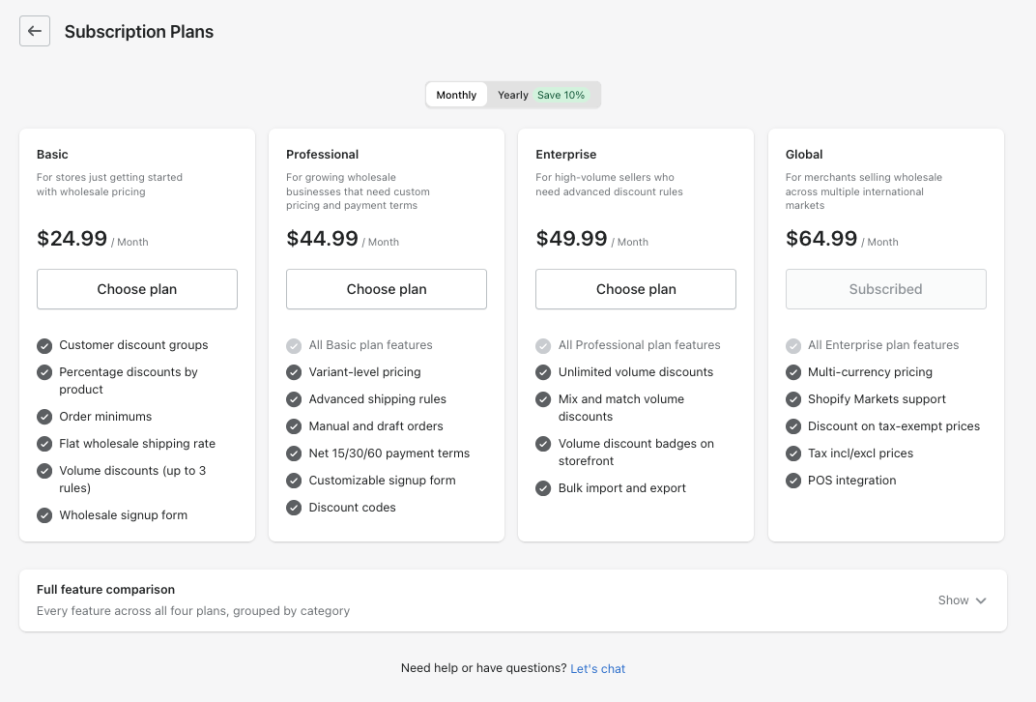Click the 'Order minimums' feature text
The image size is (1036, 702).
coord(105,417)
